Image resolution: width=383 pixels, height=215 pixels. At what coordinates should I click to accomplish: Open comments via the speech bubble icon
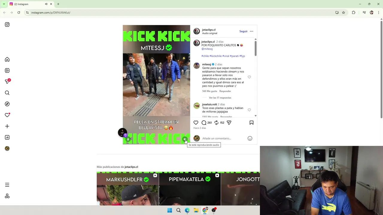pos(204,123)
